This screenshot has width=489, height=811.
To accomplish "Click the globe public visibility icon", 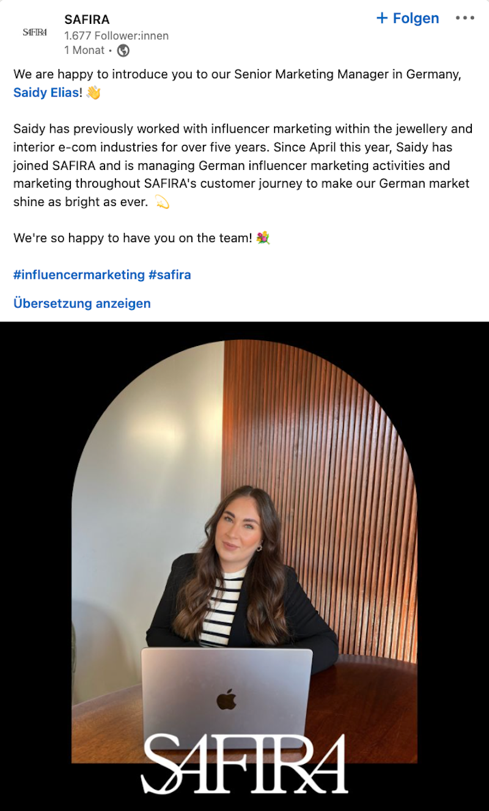I will tap(123, 51).
